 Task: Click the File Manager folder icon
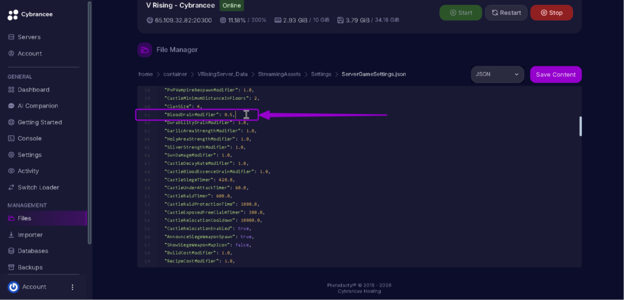144,50
